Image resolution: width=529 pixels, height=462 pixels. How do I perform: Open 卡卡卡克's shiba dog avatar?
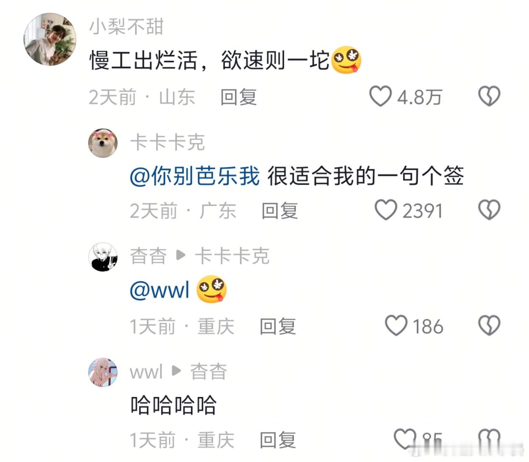103,143
